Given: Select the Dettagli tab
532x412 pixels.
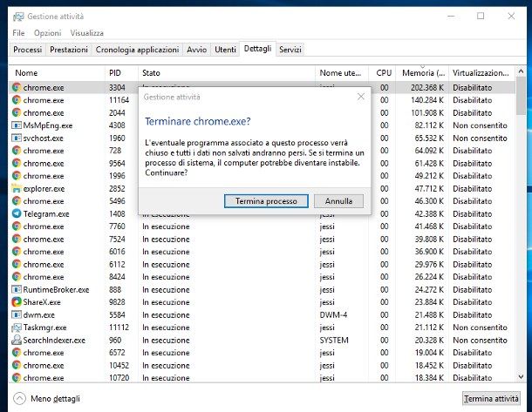Looking at the screenshot, I should tap(258, 49).
